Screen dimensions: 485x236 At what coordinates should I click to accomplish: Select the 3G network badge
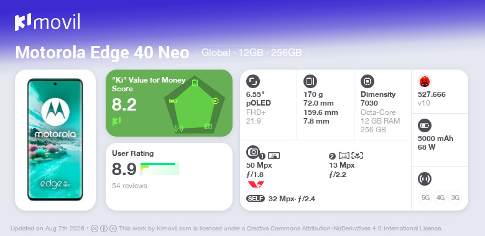[x=455, y=197]
